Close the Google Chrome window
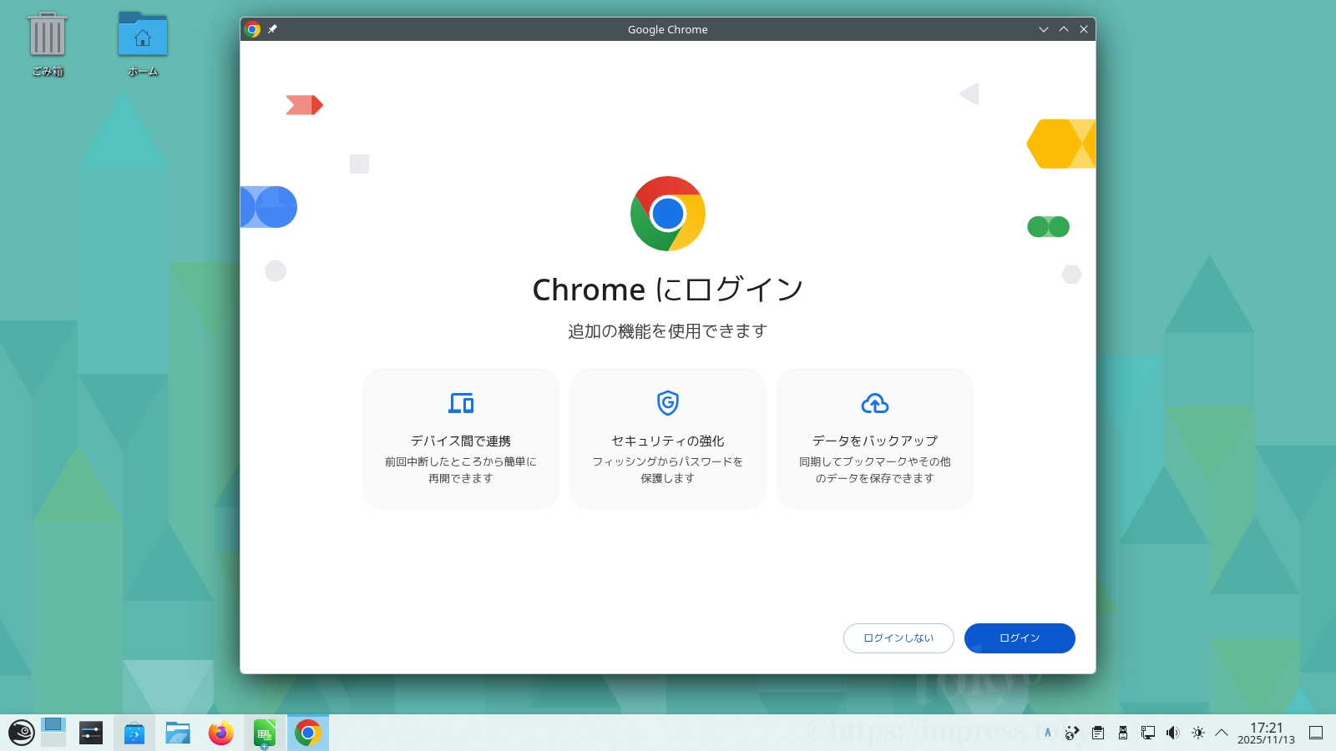The height and width of the screenshot is (751, 1336). click(1084, 29)
